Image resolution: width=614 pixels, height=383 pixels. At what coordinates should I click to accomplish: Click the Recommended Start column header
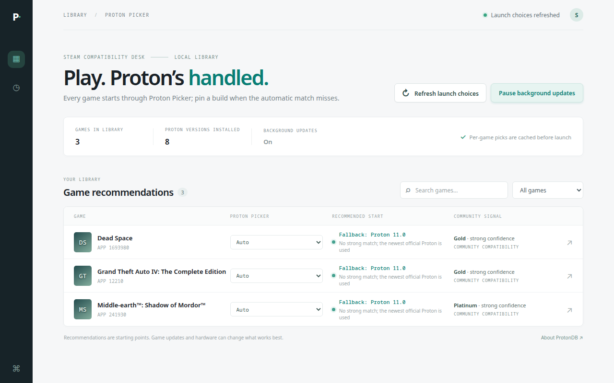point(357,216)
